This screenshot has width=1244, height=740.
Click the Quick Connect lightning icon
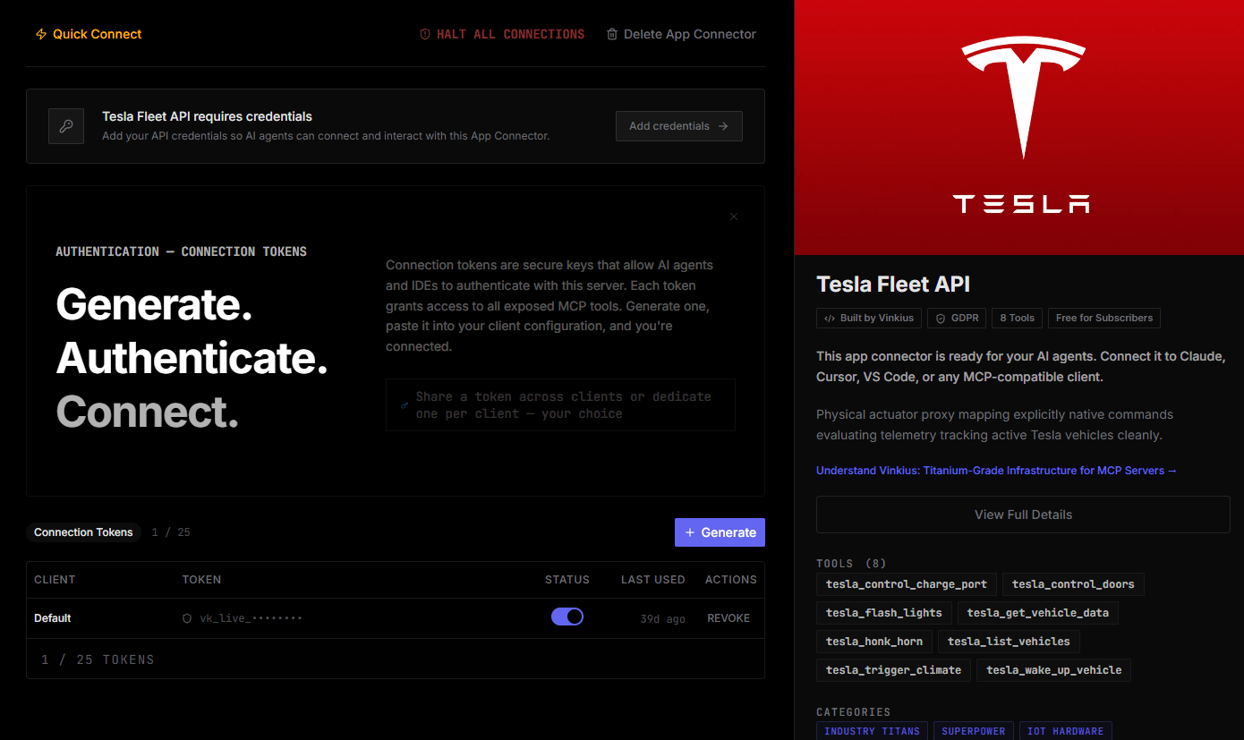pos(41,34)
